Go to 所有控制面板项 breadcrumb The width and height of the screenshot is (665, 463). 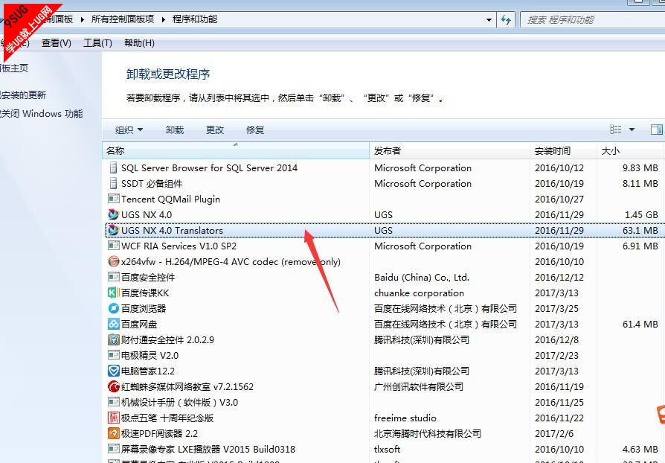point(123,19)
